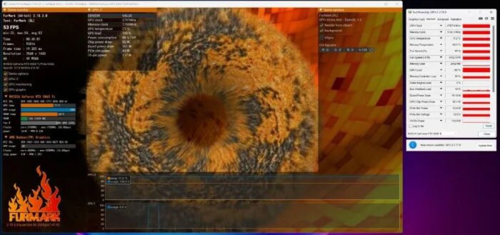Viewport: 500px width, 235px height.
Task: Click the GPU-Z refresh icon
Action: click(x=487, y=19)
